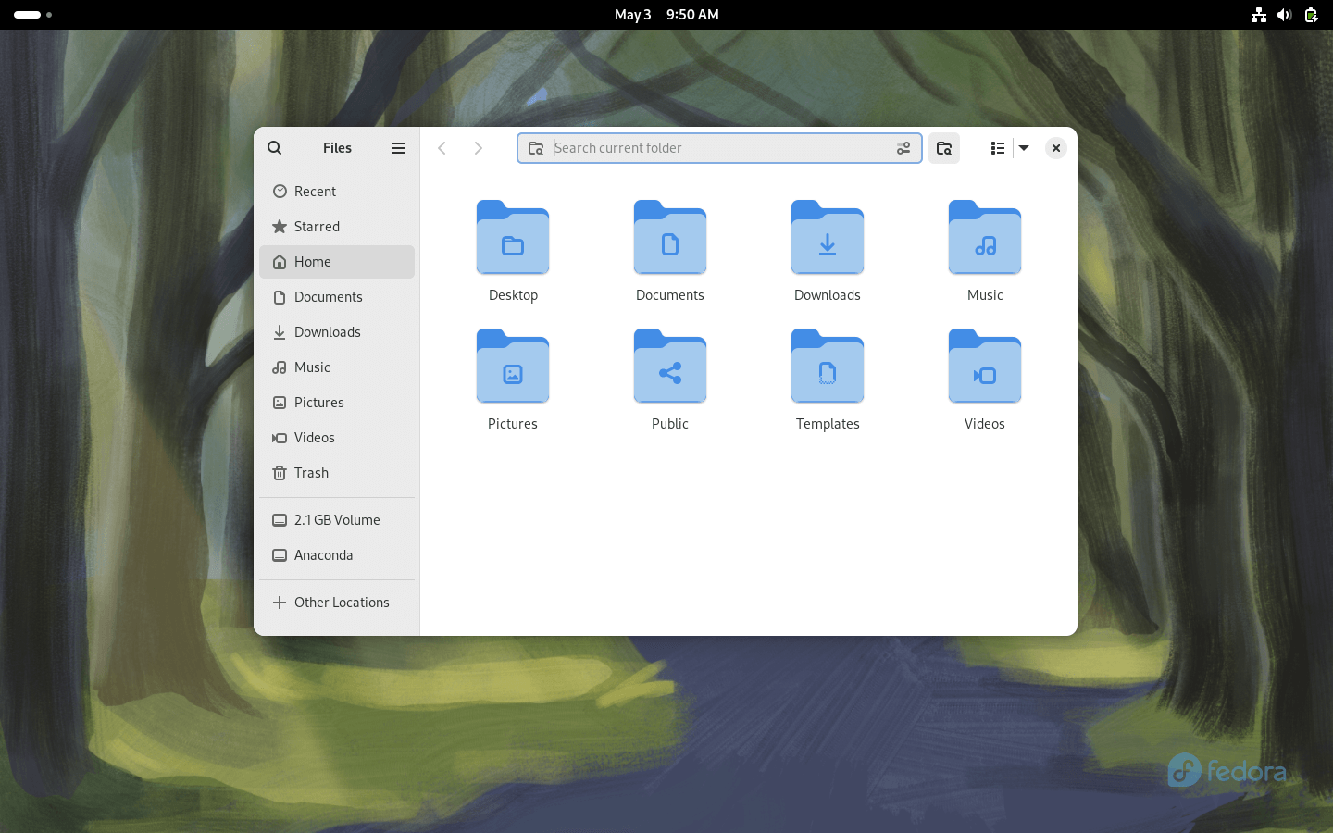Navigate back with the previous arrow button
The width and height of the screenshot is (1333, 833).
tap(442, 148)
